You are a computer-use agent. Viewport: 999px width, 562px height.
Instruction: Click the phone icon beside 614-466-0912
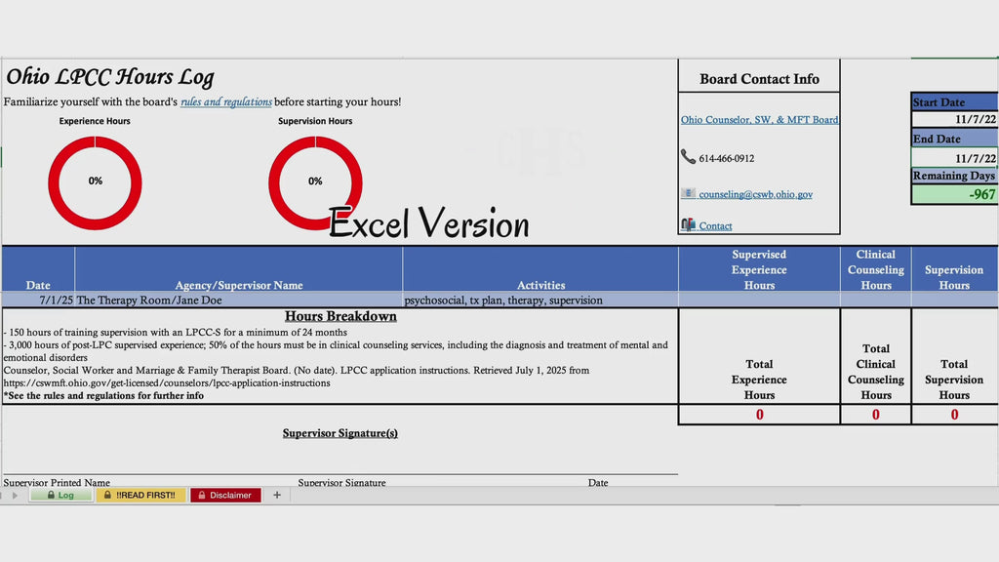(x=688, y=157)
